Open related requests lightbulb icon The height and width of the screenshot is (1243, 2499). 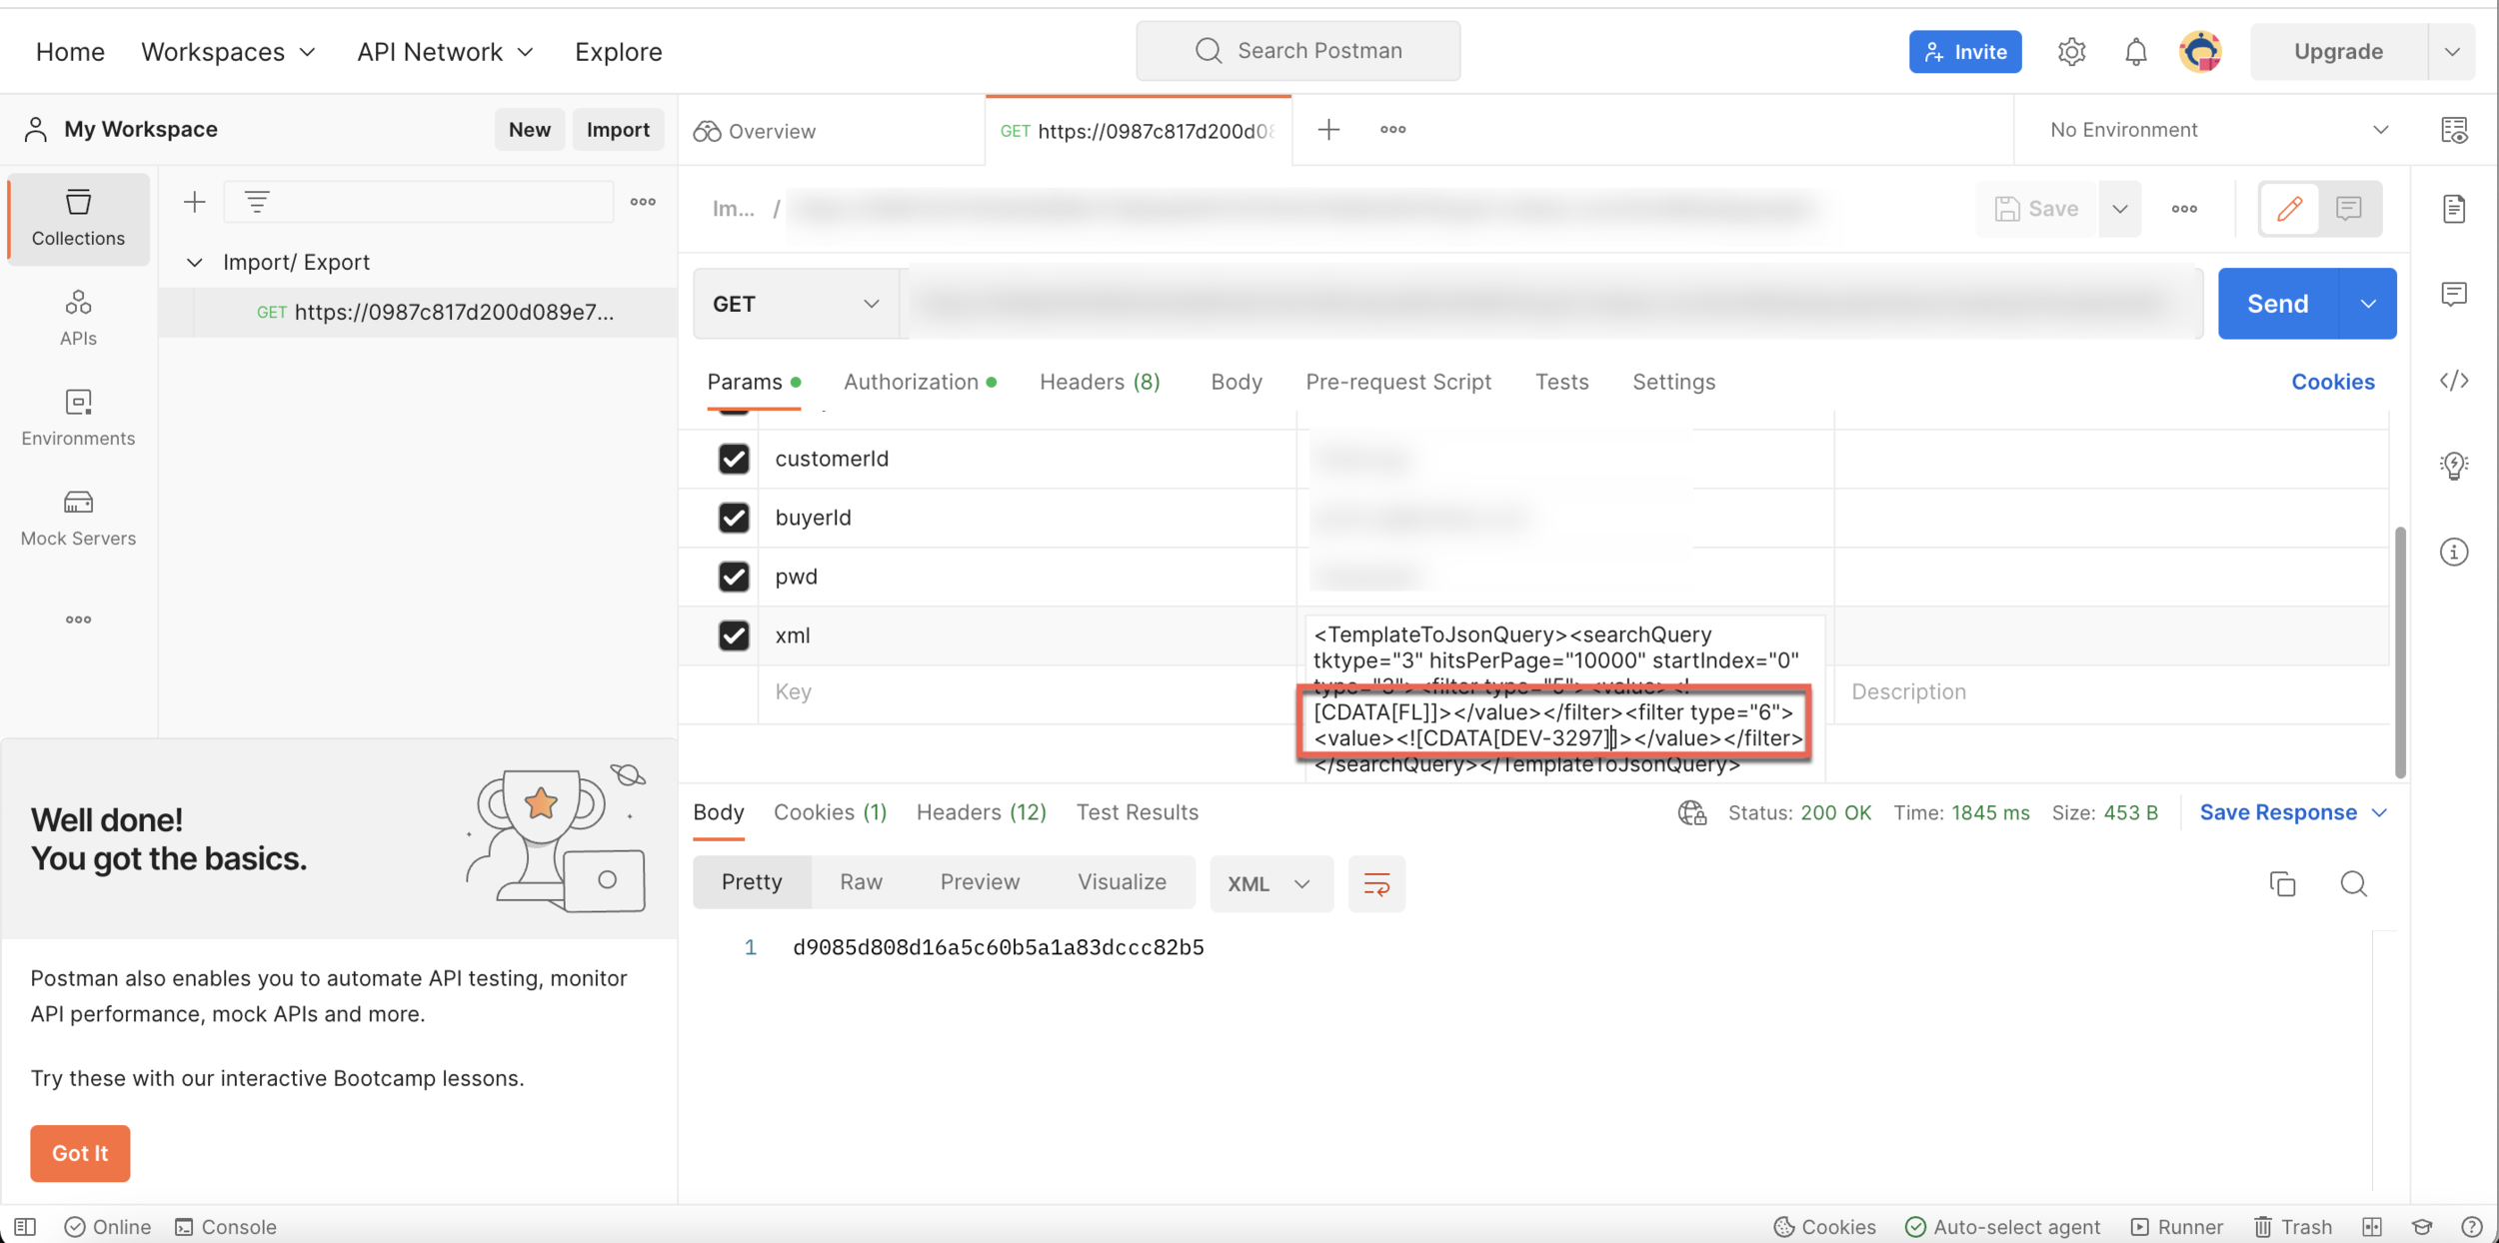click(x=2454, y=466)
